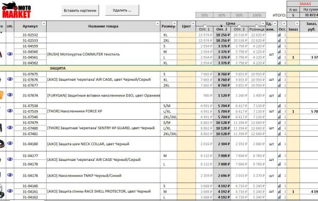318x201 pixels.
Task: Click the Moto Market logo
Action: (x=16, y=10)
